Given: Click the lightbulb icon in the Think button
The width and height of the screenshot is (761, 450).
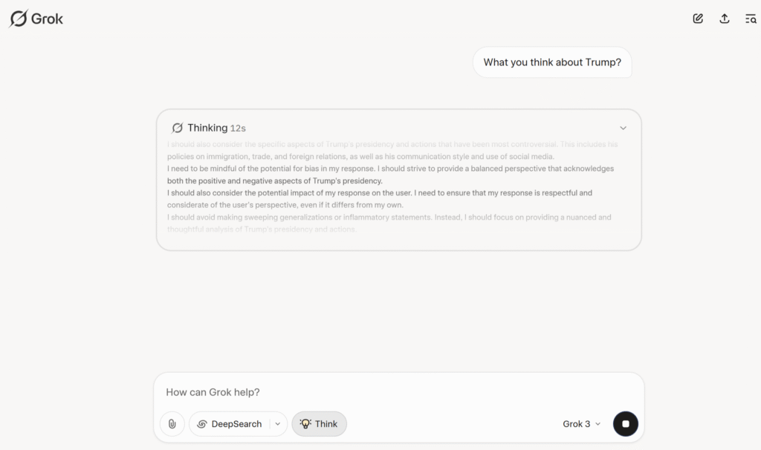Looking at the screenshot, I should (305, 424).
